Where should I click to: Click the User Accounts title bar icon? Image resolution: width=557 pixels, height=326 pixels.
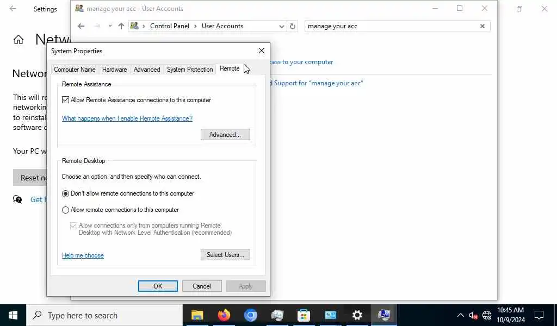pyautogui.click(x=79, y=8)
